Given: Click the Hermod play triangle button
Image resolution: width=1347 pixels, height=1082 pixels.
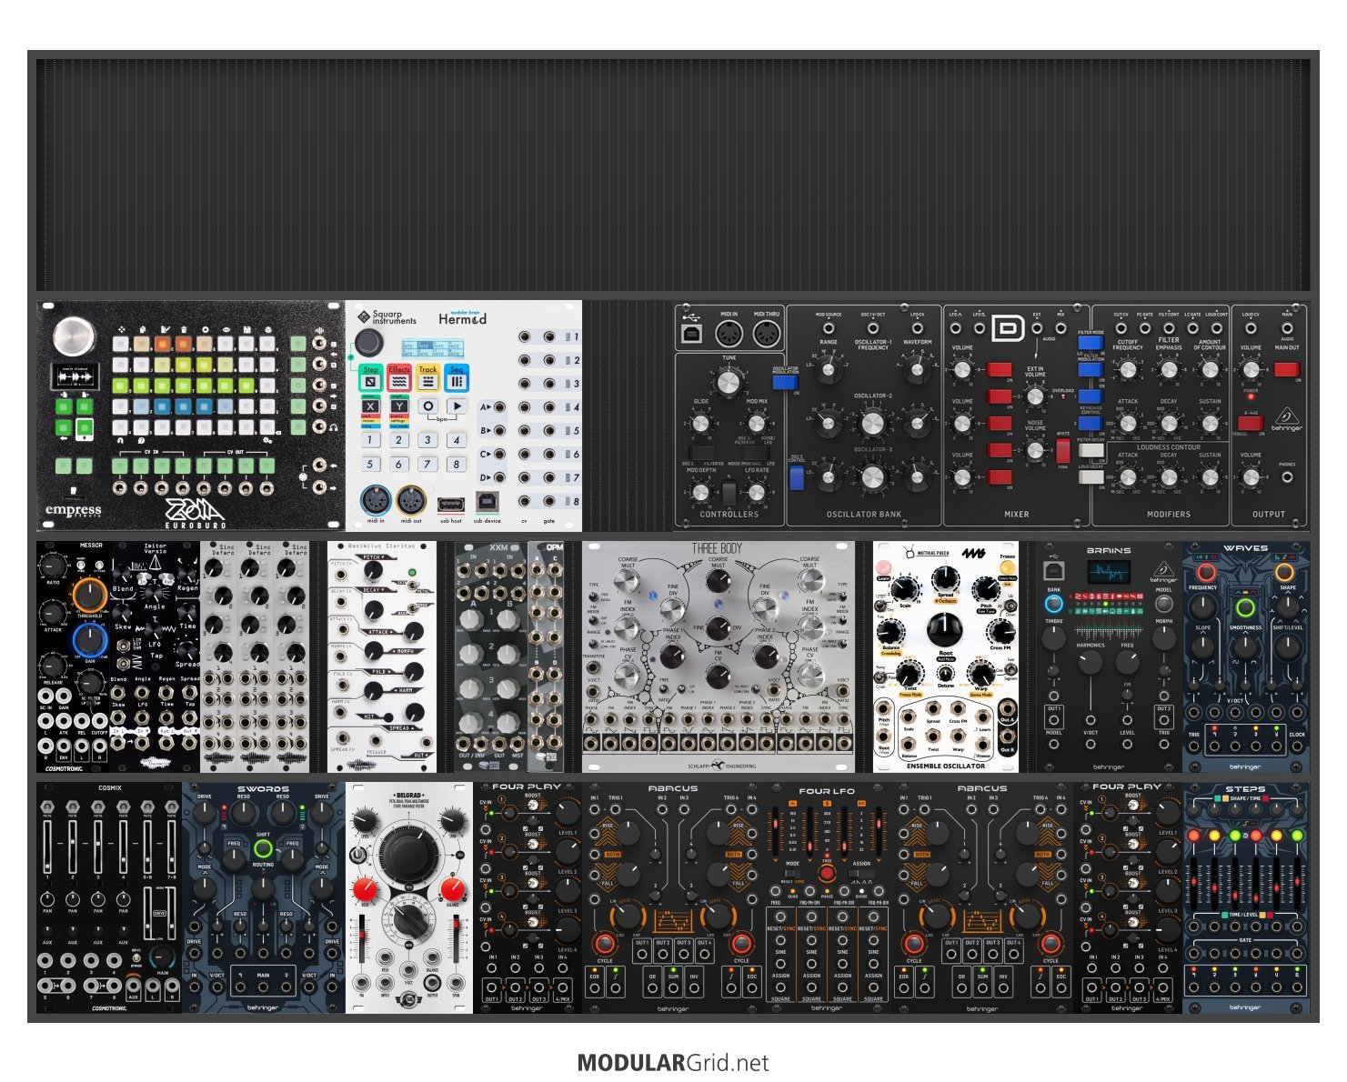Looking at the screenshot, I should point(457,406).
